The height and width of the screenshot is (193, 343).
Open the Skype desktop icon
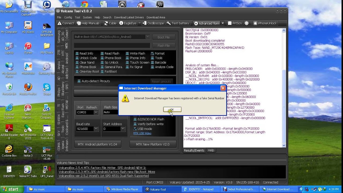pos(47,89)
